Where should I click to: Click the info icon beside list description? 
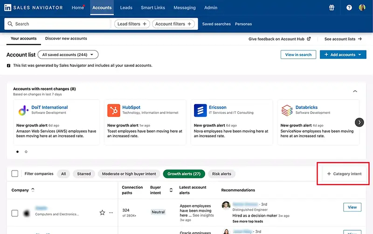8,65
